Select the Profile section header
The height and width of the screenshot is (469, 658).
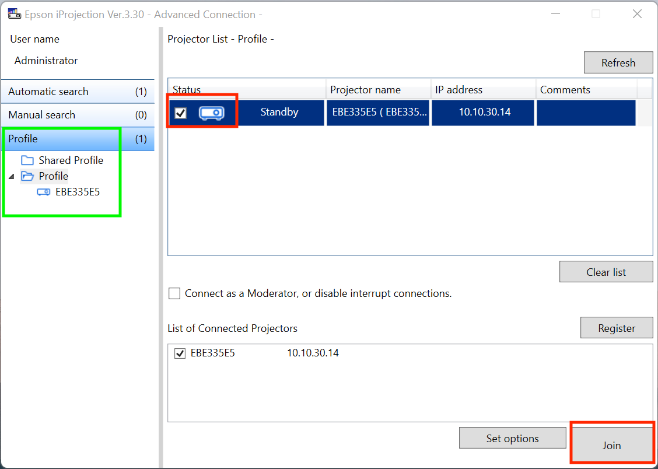coord(78,139)
